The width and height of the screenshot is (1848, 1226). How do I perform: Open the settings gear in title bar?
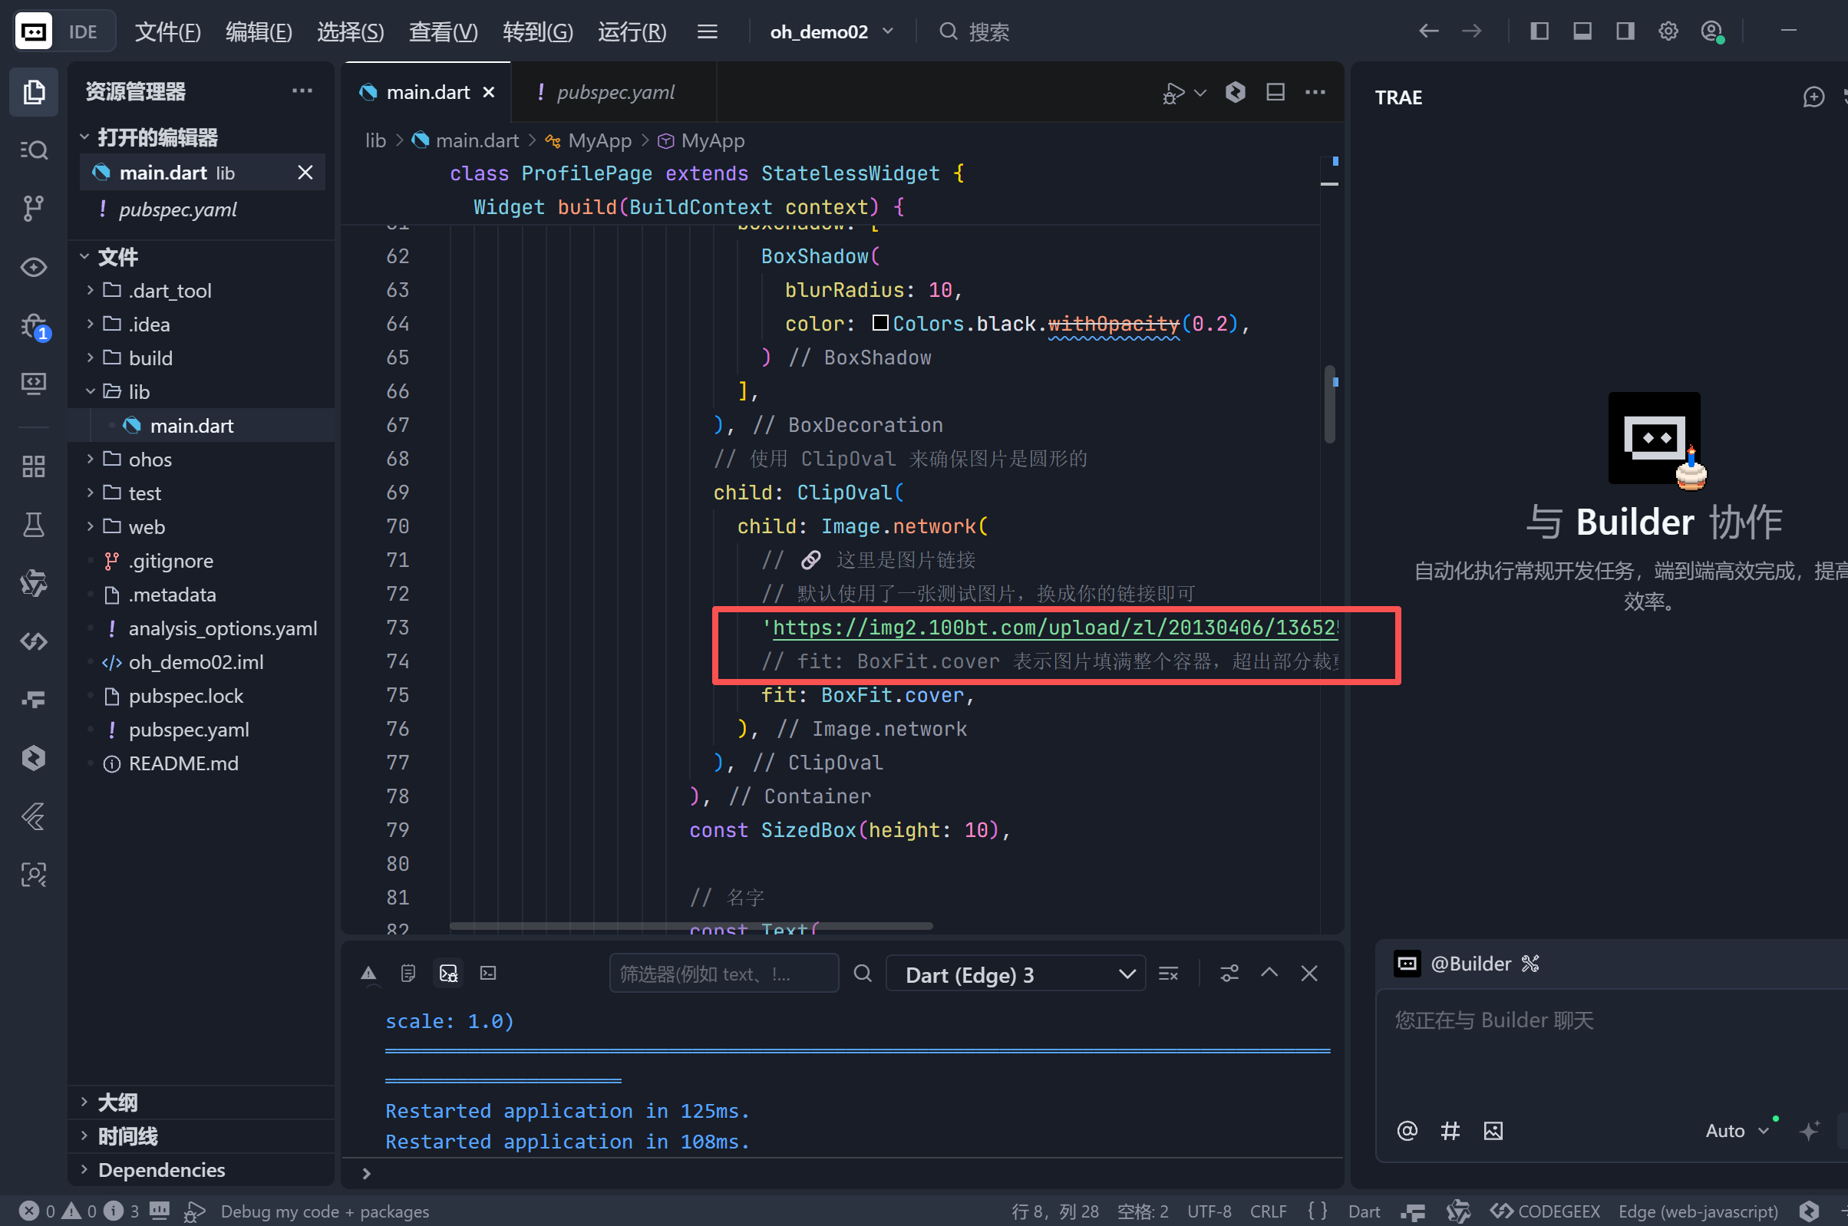coord(1668,31)
